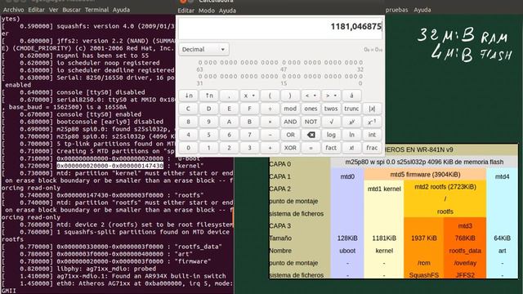Click the NOT button in Calculator
This screenshot has height=294, width=523.
[x=311, y=122]
